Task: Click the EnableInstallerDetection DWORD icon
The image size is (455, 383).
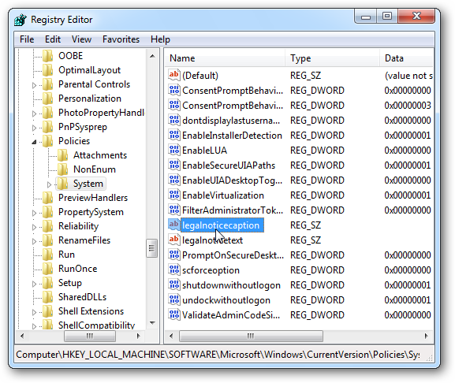Action: click(x=173, y=135)
